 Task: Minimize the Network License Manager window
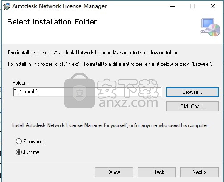tap(172, 6)
